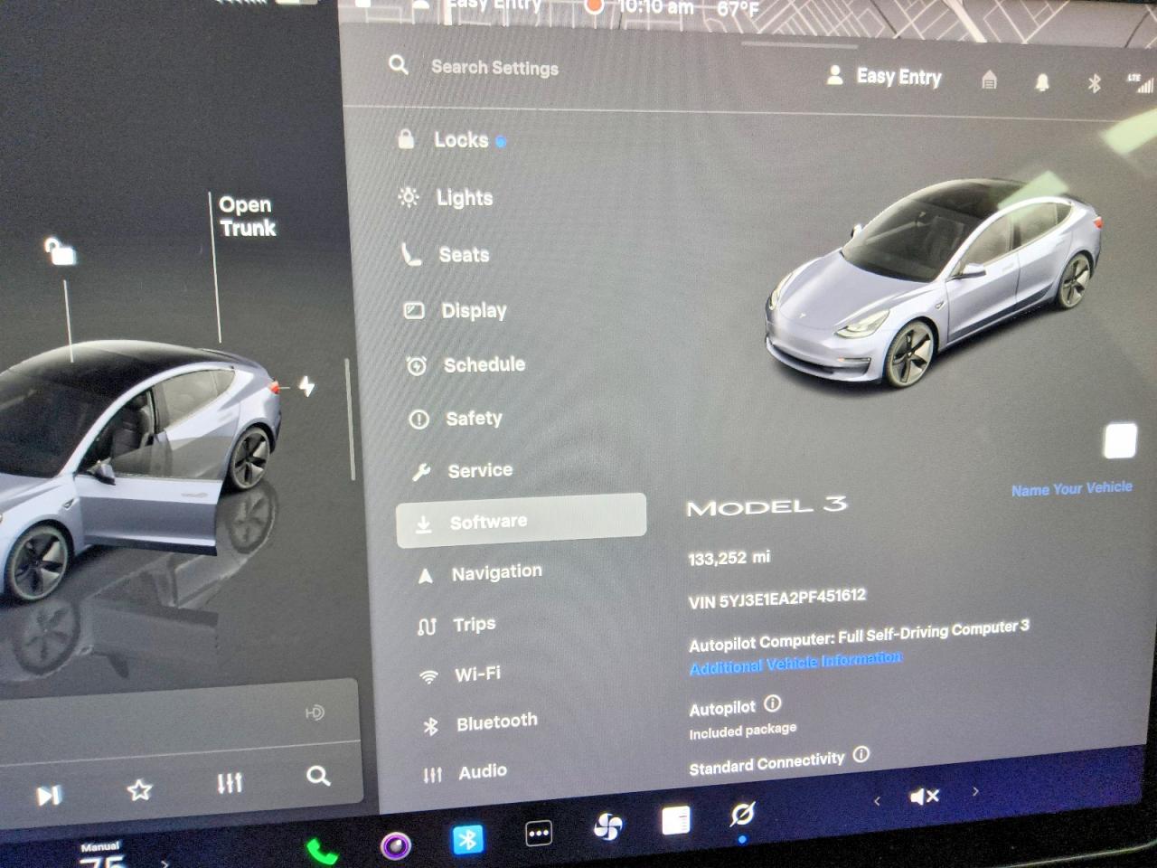Tap the crossed-circle app icon in dock
Viewport: 1157px width, 868px height.
(x=742, y=814)
